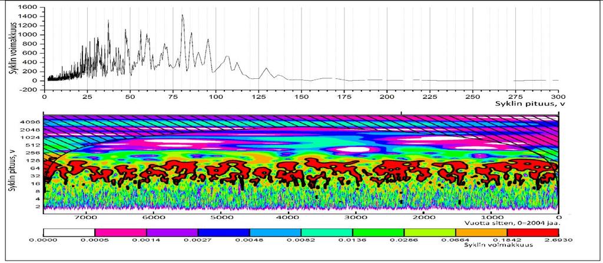Screen dimensions: 603x263
Task: Choose the yellow-green legend swatch after 0.0286
Action: click(x=430, y=232)
